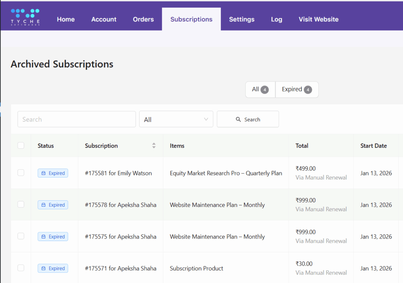
Task: Open the All filter dropdown
Action: pyautogui.click(x=176, y=119)
